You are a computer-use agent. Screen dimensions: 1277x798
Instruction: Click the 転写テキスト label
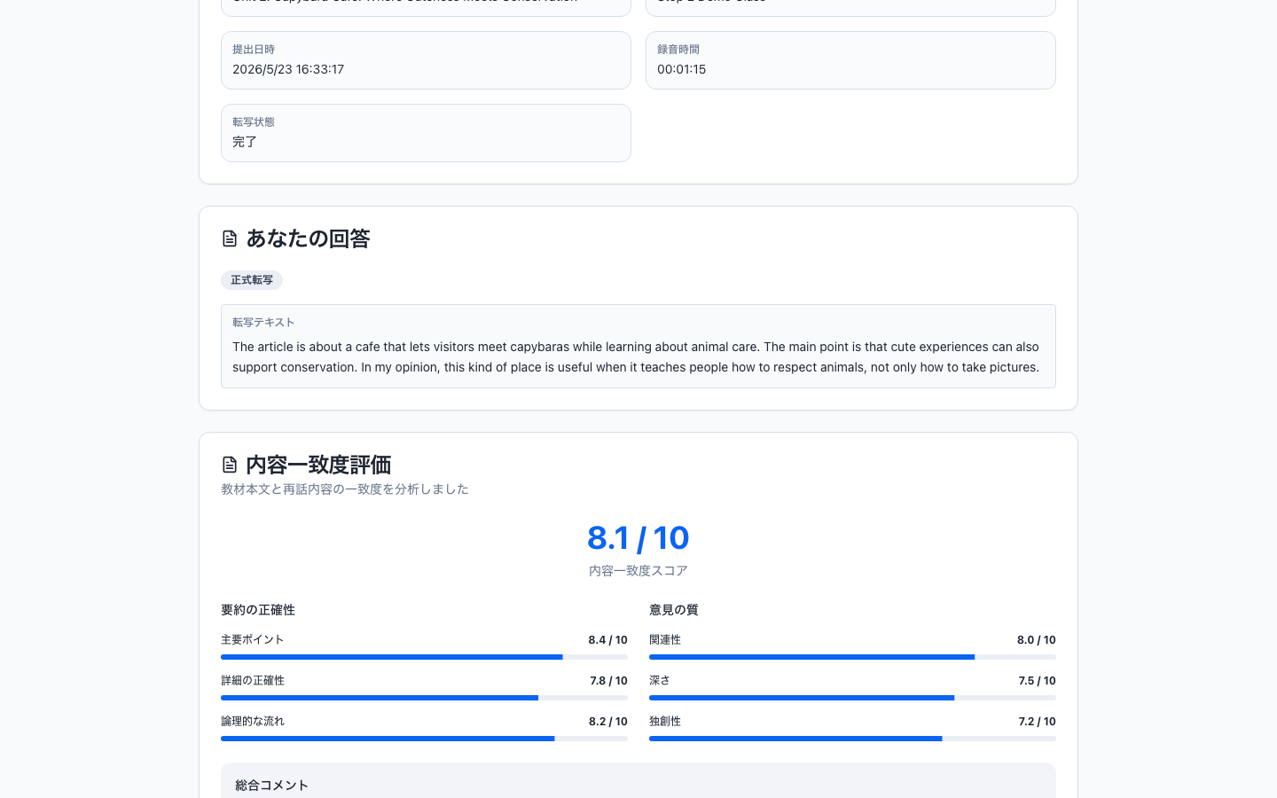(x=263, y=323)
